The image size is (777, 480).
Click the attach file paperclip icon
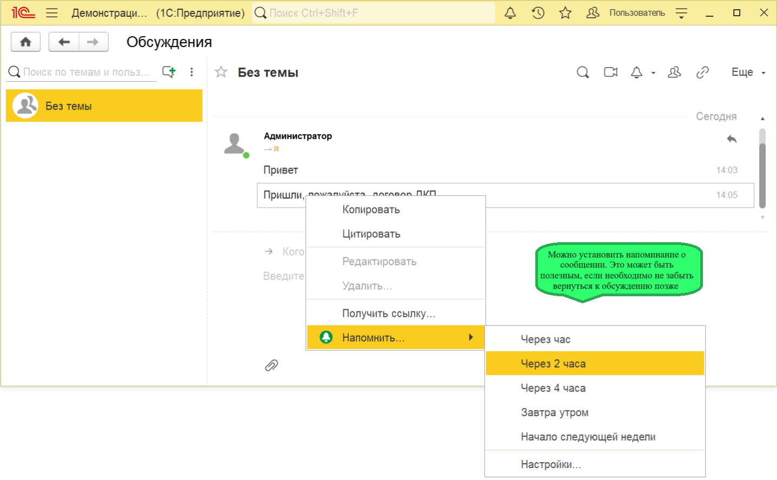(271, 366)
